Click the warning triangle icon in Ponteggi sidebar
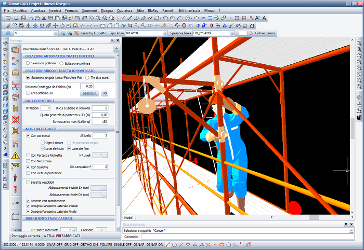The image size is (364, 250). (x=15, y=155)
